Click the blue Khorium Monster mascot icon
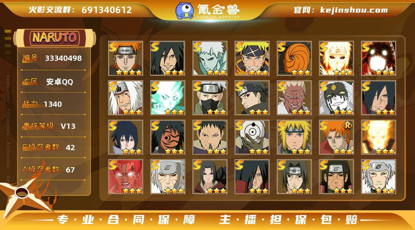The height and width of the screenshot is (230, 415). click(x=184, y=10)
